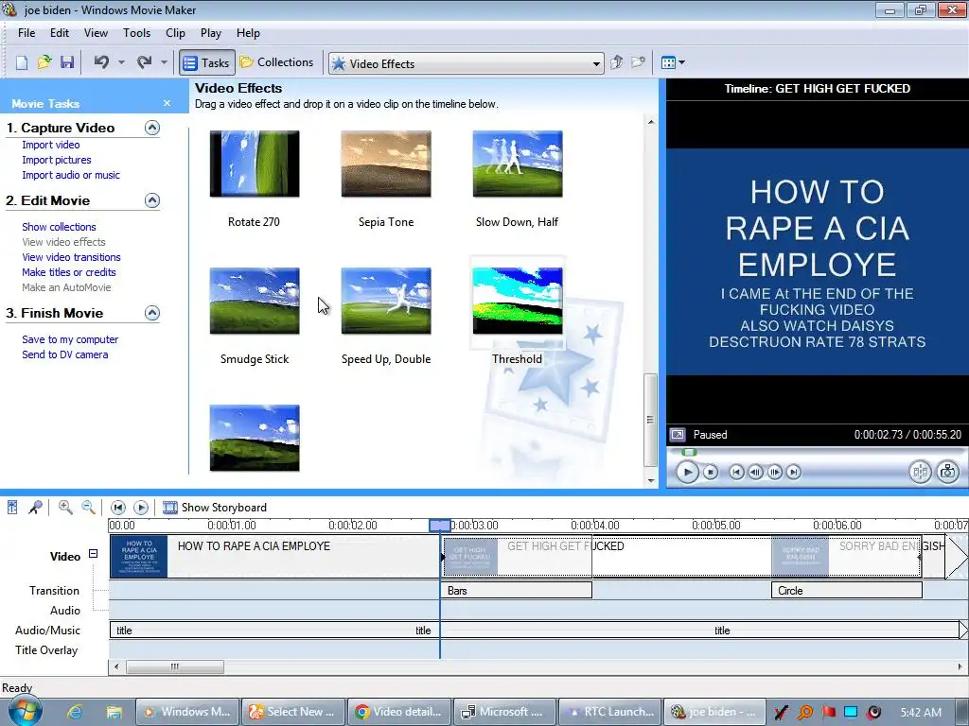Select the Threshold effect thumbnail
The image size is (969, 726).
518,301
